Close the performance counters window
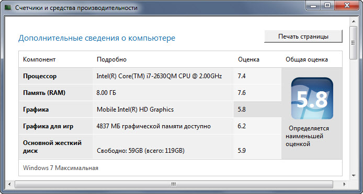The width and height of the screenshot is (363, 194). [x=347, y=6]
